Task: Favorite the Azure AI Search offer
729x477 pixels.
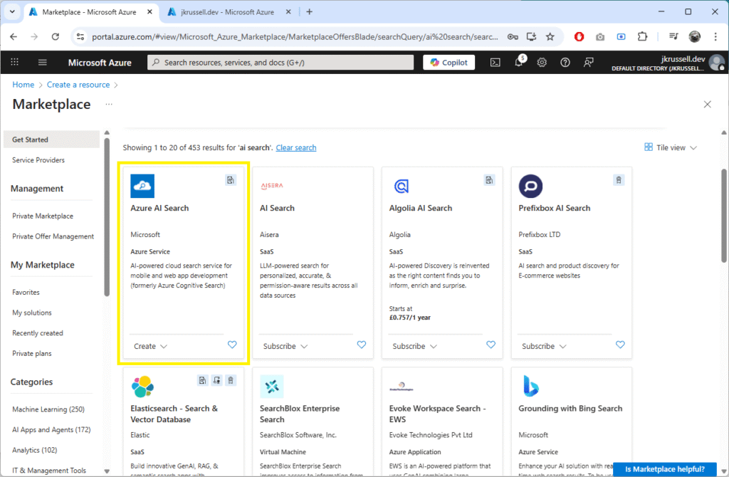Action: pos(232,345)
